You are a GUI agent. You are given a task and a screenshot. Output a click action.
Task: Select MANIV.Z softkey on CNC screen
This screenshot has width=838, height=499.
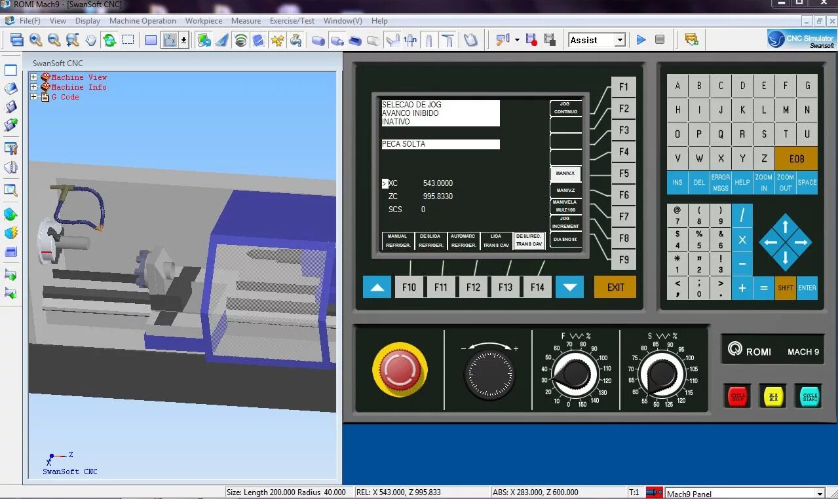(x=565, y=191)
